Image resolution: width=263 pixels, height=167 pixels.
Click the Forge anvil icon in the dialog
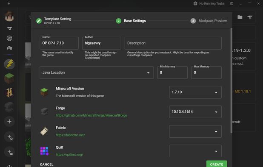[44, 111]
